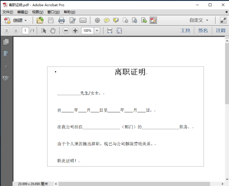
Task: Open the 窗口(W) menu
Action: coord(54,12)
